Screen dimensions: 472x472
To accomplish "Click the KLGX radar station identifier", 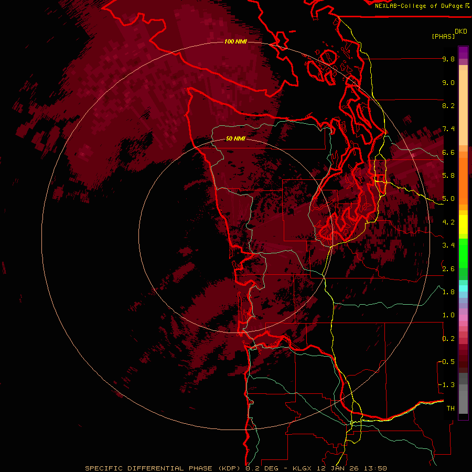I will point(302,468).
